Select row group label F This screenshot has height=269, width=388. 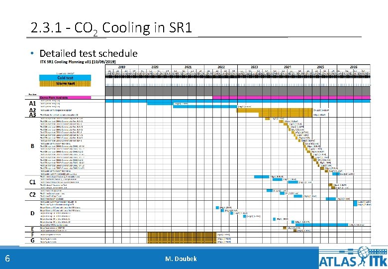pyautogui.click(x=32, y=234)
